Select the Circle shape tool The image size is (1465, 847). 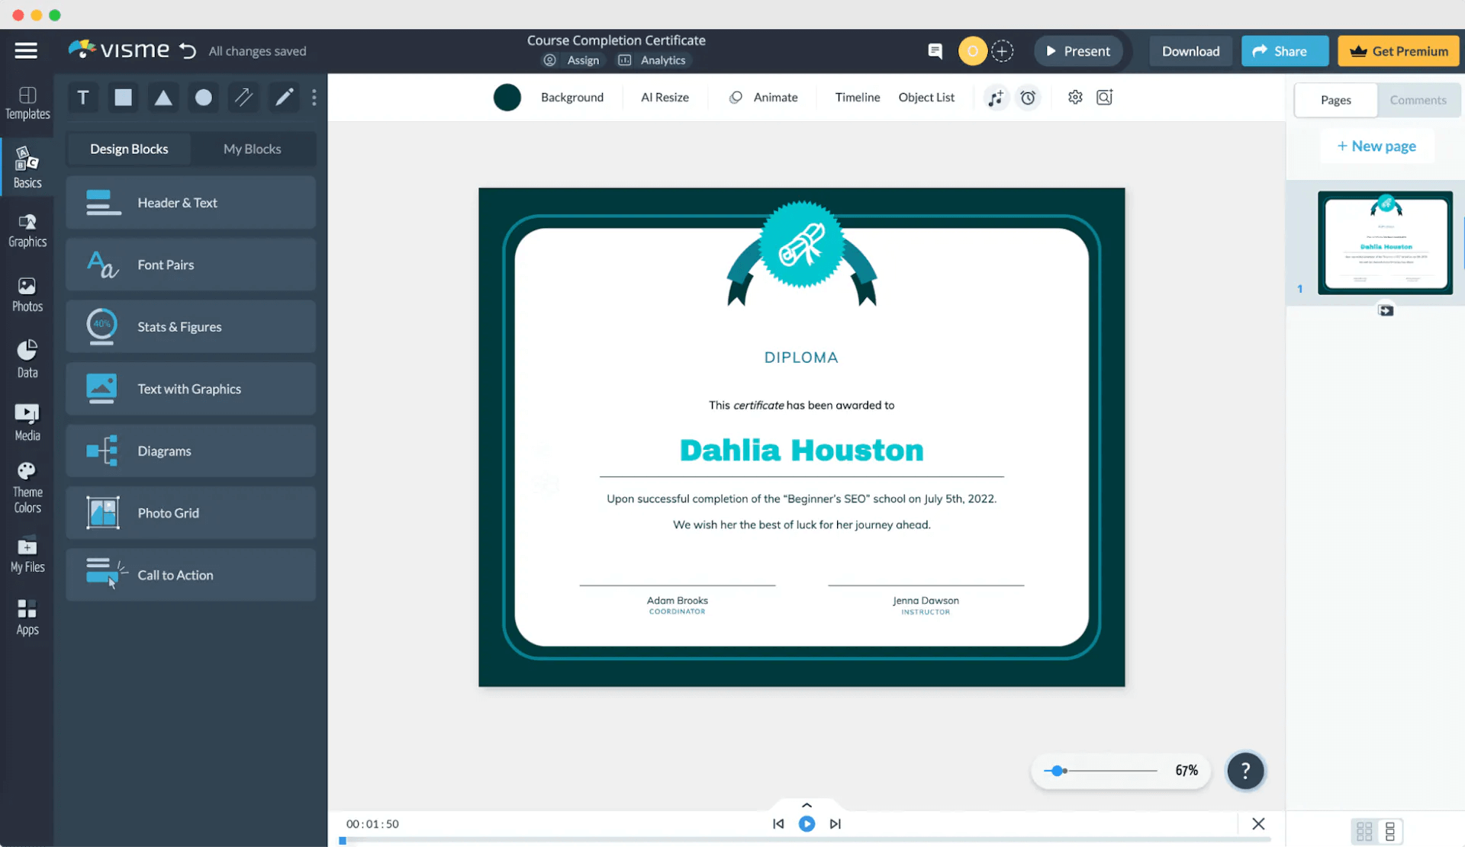point(204,97)
